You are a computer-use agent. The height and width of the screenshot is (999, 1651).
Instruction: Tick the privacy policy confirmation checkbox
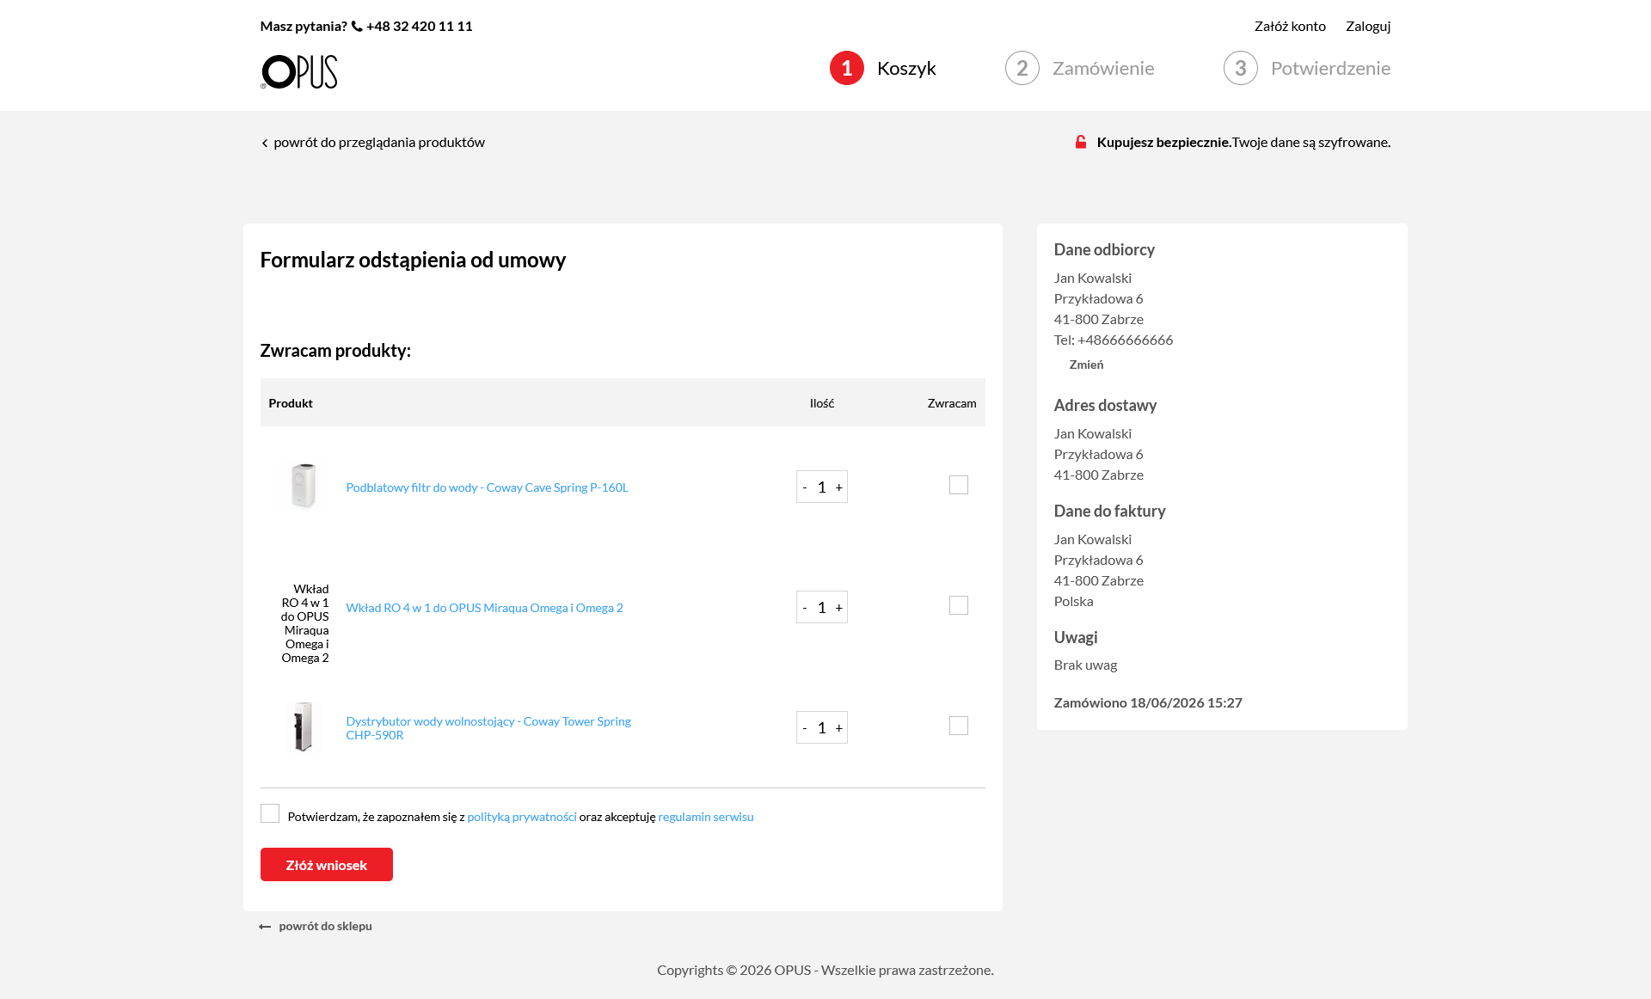click(x=270, y=813)
